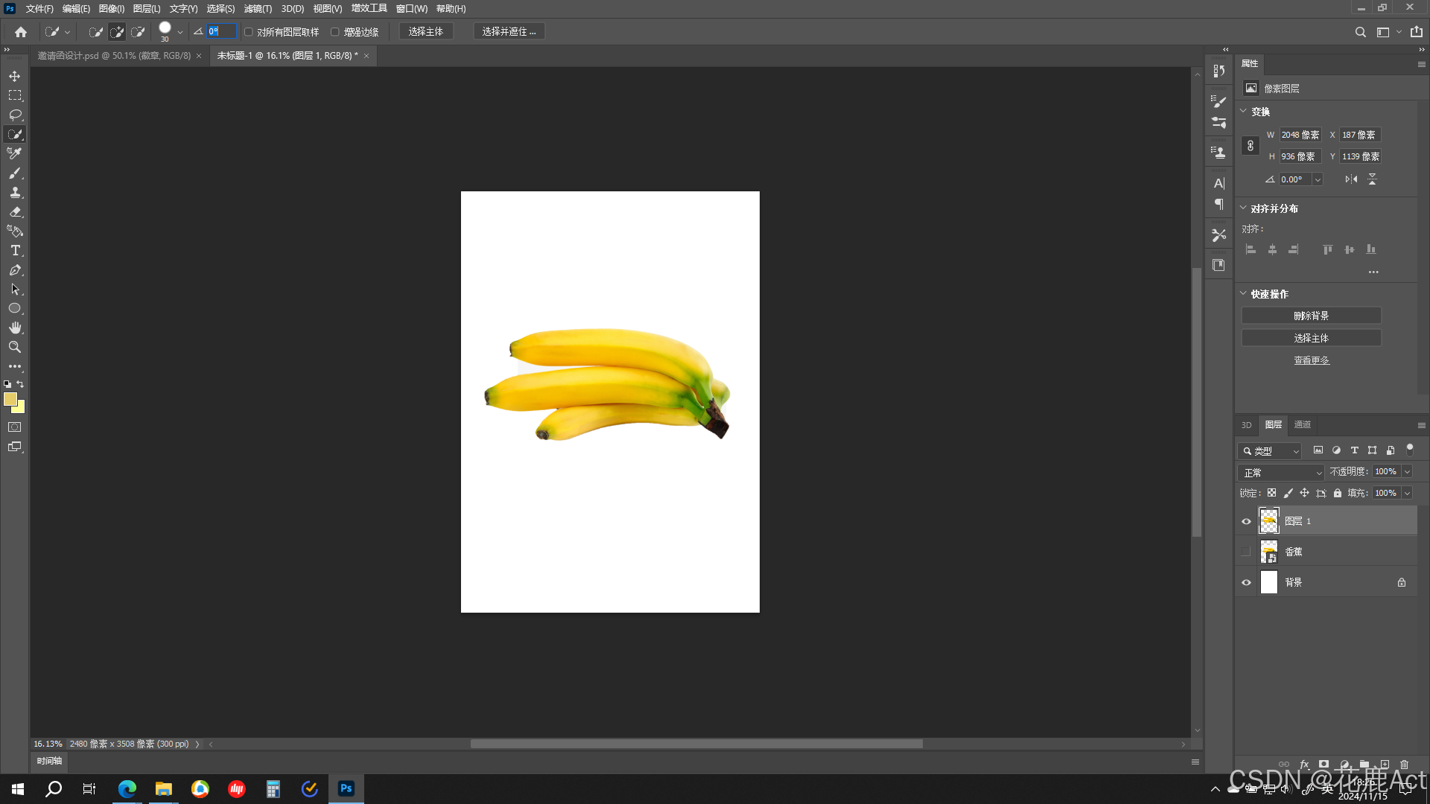Image resolution: width=1430 pixels, height=804 pixels.
Task: Collapse the 对齐并分布 section
Action: (1243, 208)
